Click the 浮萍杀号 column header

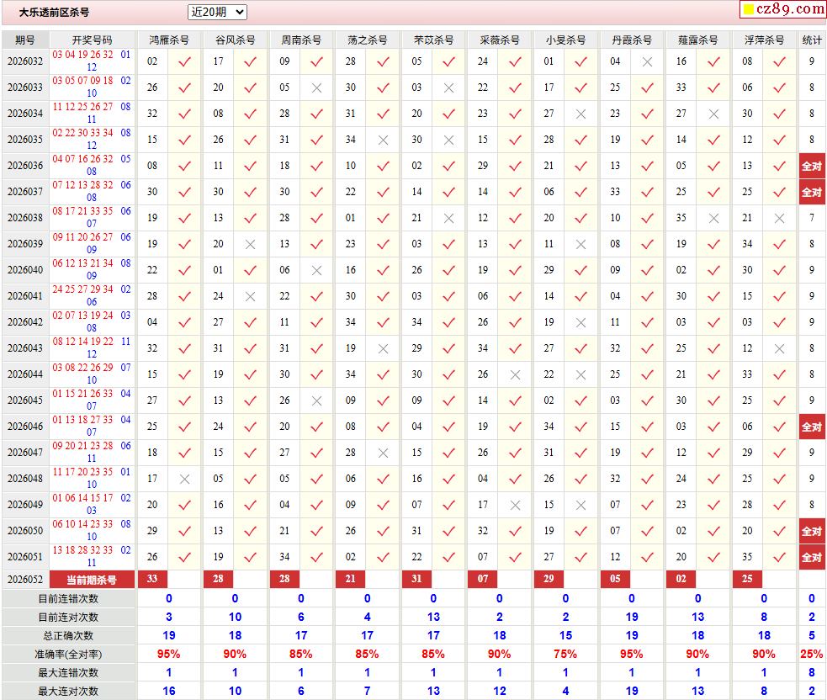[764, 40]
